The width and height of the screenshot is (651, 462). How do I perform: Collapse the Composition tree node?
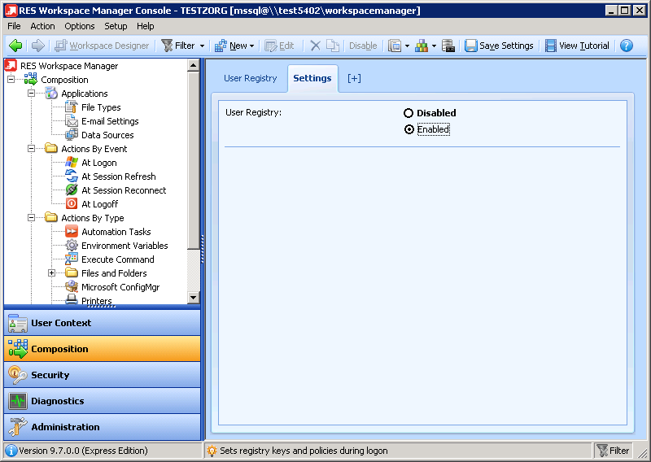pyautogui.click(x=11, y=79)
